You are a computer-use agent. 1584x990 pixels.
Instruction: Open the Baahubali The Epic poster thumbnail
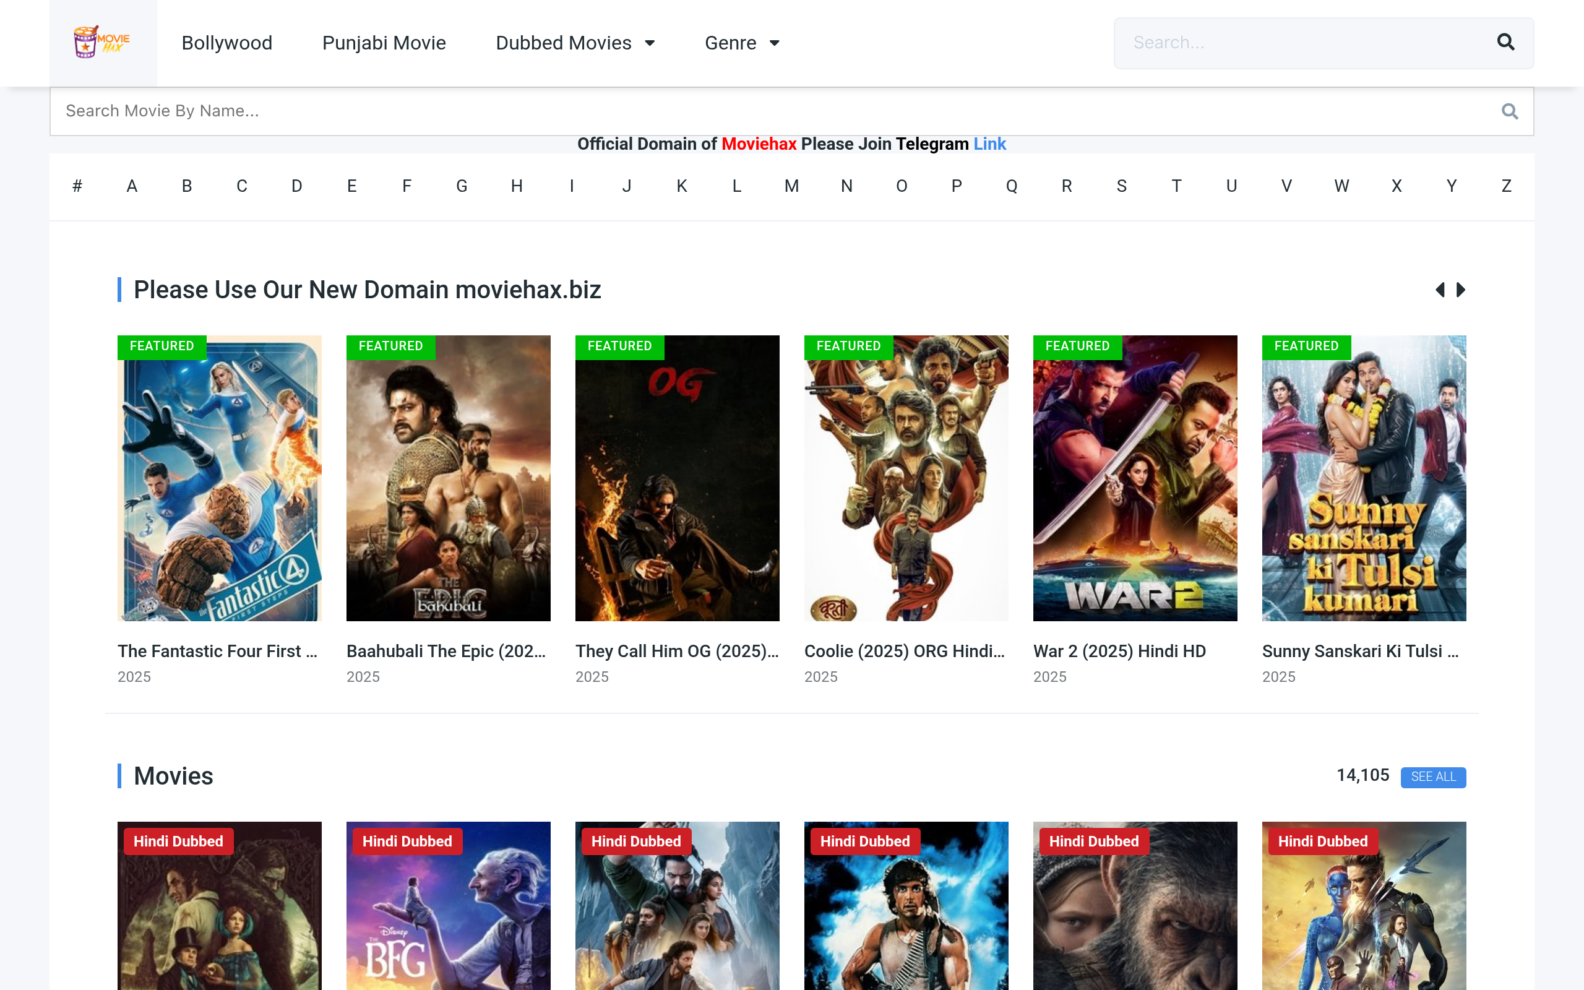(449, 478)
